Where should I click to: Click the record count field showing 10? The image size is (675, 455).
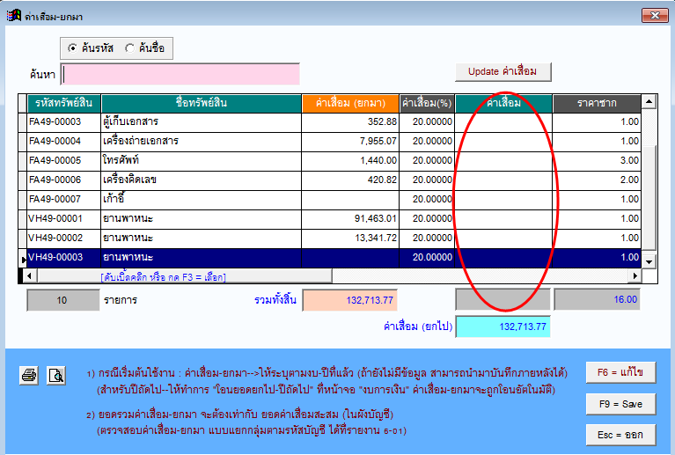coord(62,300)
